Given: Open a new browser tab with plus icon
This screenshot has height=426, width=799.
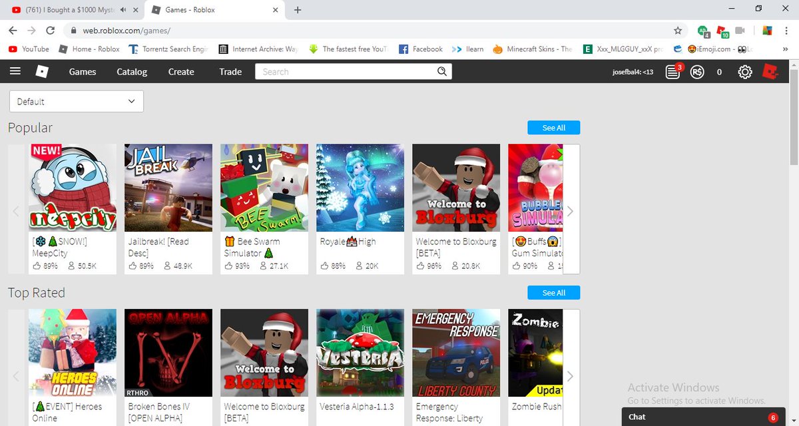Looking at the screenshot, I should click(x=298, y=10).
